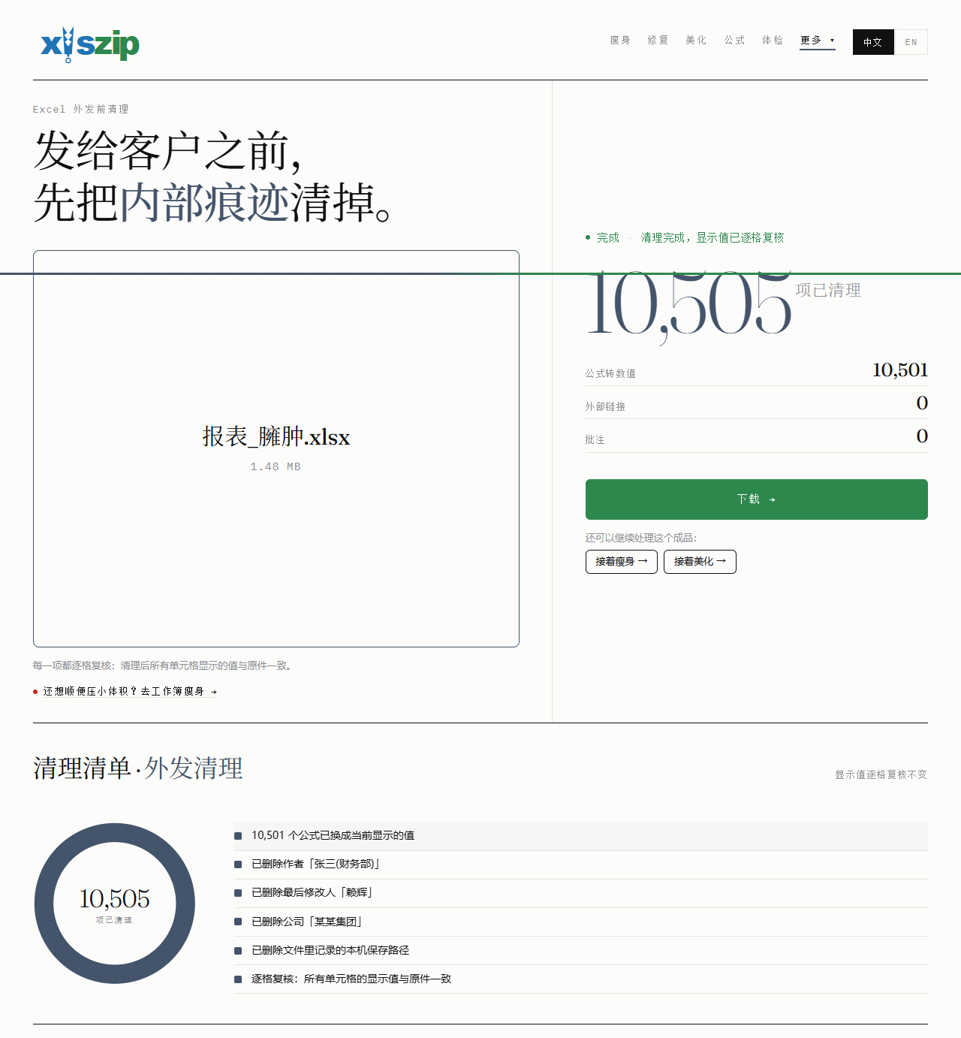
Task: Go to the 公式 page
Action: 735,41
